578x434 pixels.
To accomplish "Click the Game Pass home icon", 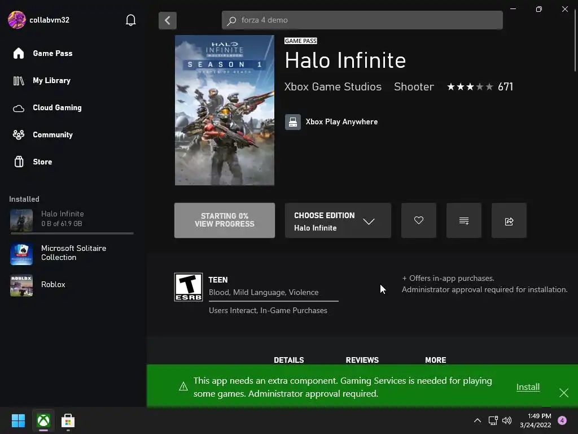I will tap(19, 54).
